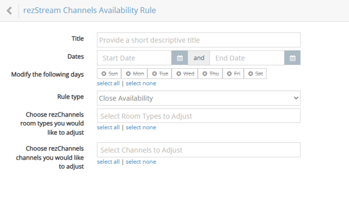Viewport: 349px width, 199px height.
Task: Focus the Start Date input
Action: (134, 58)
